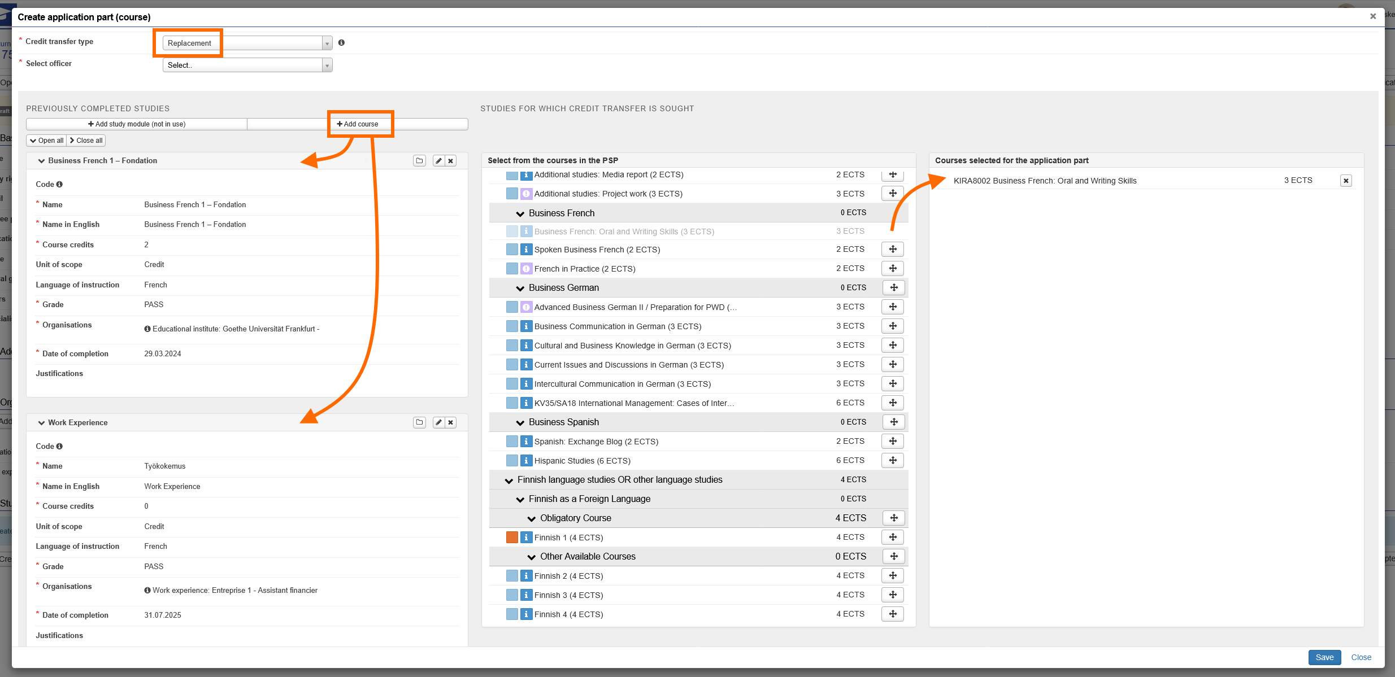Add Hispanic Studies course using move icon
Screen dimensions: 1395x677
click(x=893, y=461)
